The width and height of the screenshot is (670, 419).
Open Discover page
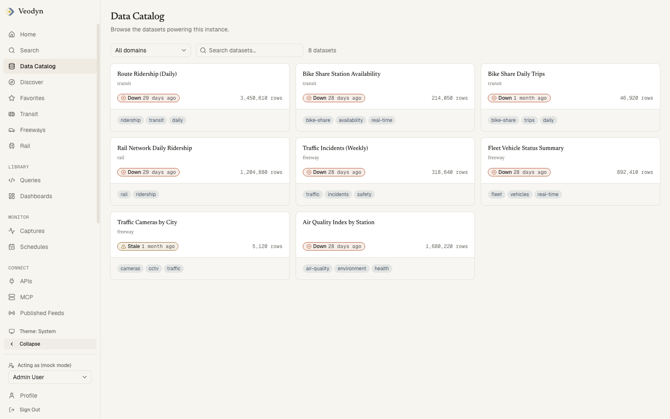click(x=50, y=82)
